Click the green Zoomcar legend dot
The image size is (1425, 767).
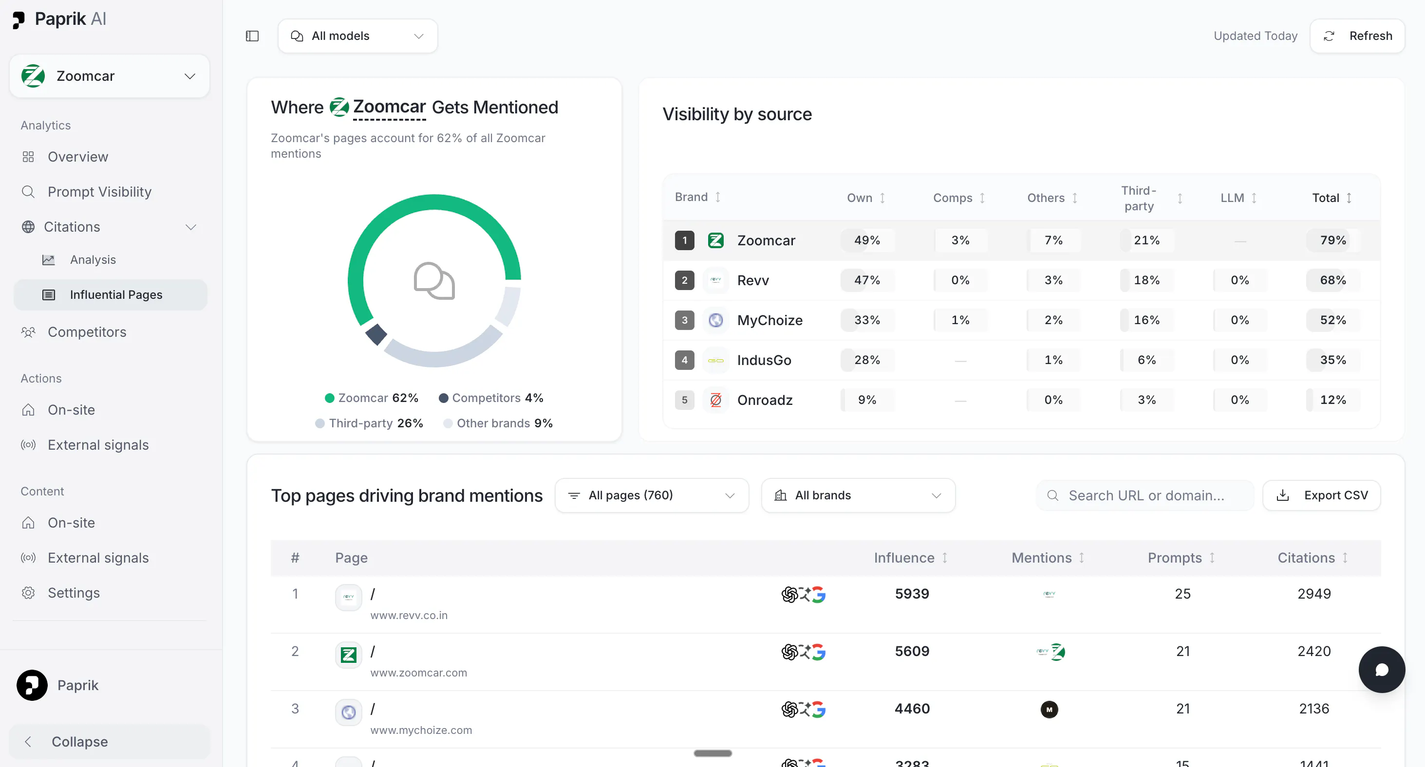pyautogui.click(x=330, y=398)
